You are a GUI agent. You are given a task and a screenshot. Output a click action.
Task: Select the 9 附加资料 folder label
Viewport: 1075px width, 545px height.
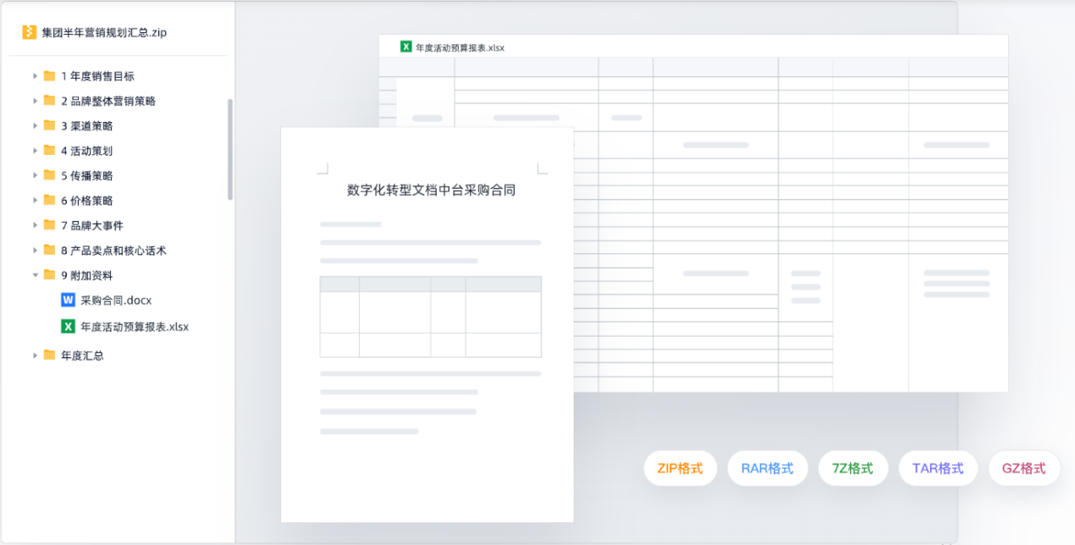coord(86,276)
